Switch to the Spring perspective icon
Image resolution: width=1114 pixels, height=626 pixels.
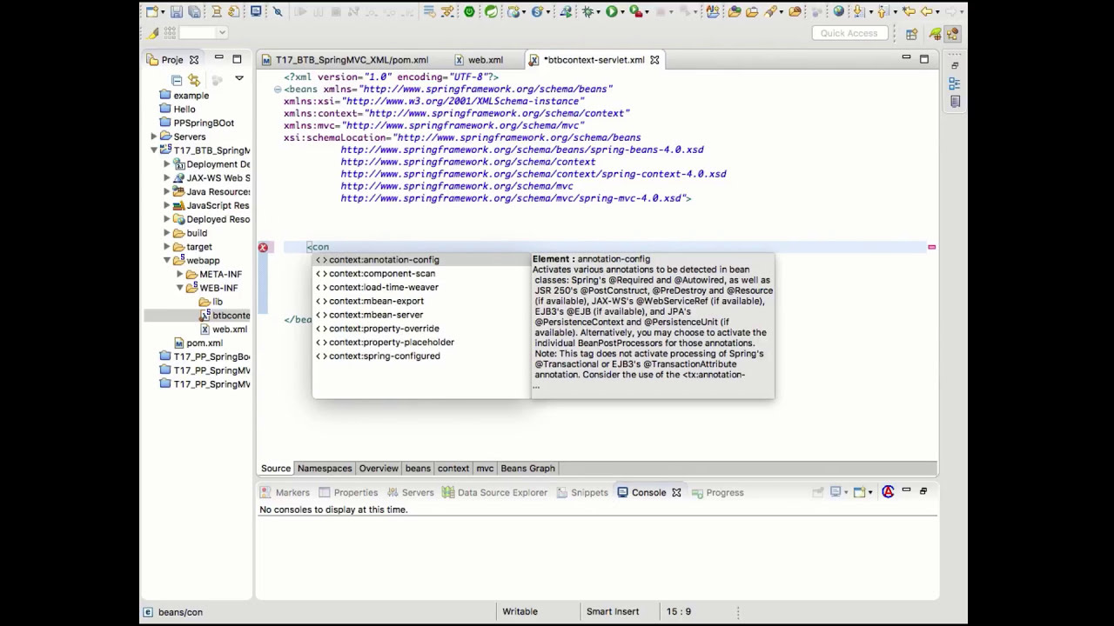[936, 33]
